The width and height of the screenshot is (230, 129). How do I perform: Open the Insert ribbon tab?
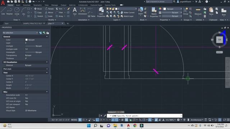tap(18, 5)
